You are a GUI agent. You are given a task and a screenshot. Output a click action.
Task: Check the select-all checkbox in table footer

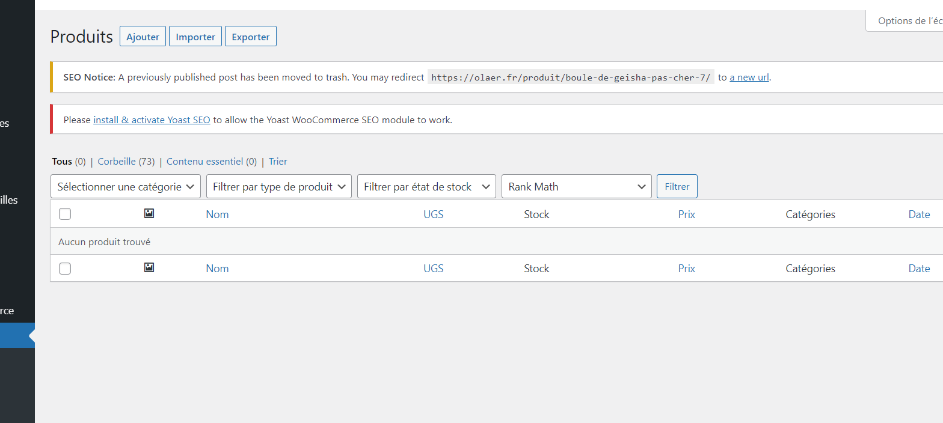coord(65,269)
